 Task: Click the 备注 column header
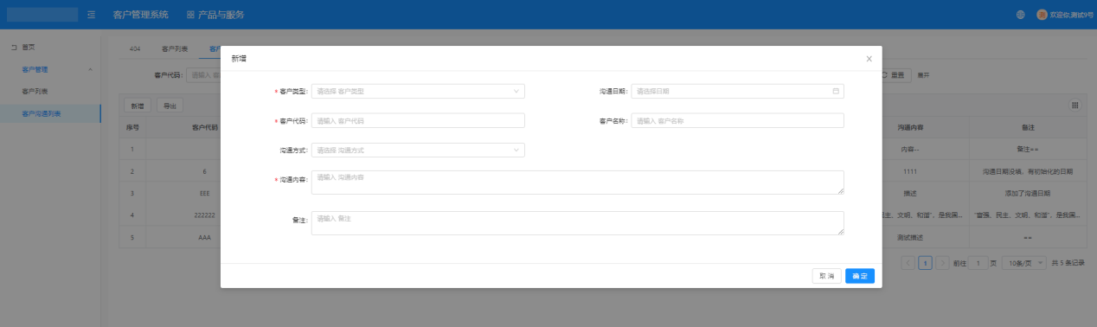[x=1028, y=127]
